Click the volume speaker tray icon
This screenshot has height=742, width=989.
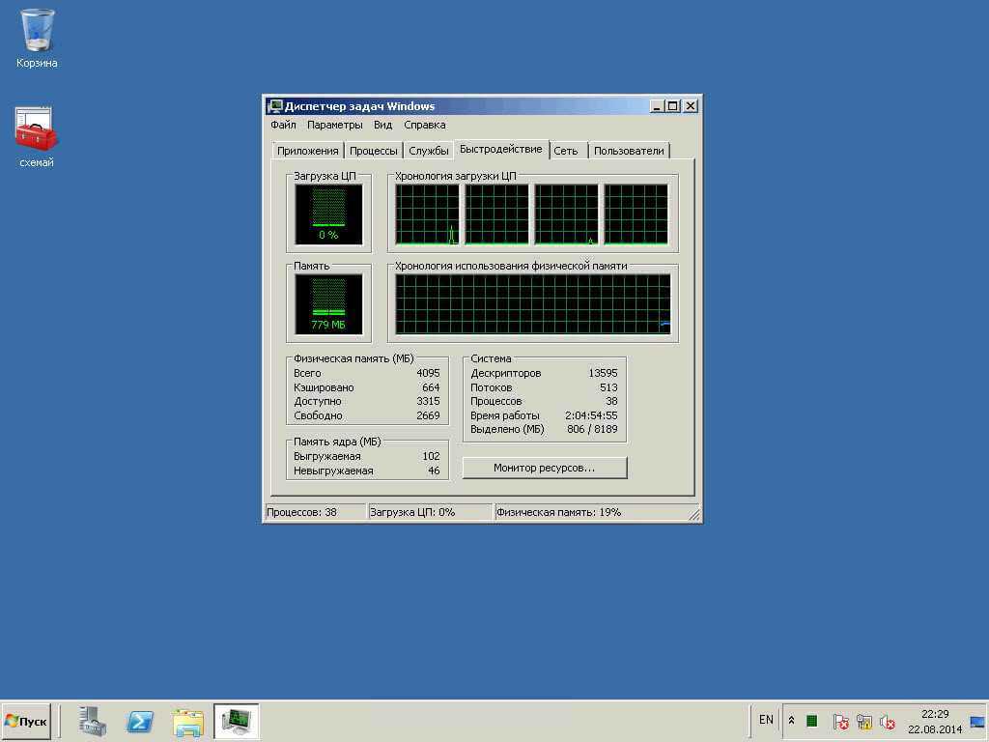[887, 722]
